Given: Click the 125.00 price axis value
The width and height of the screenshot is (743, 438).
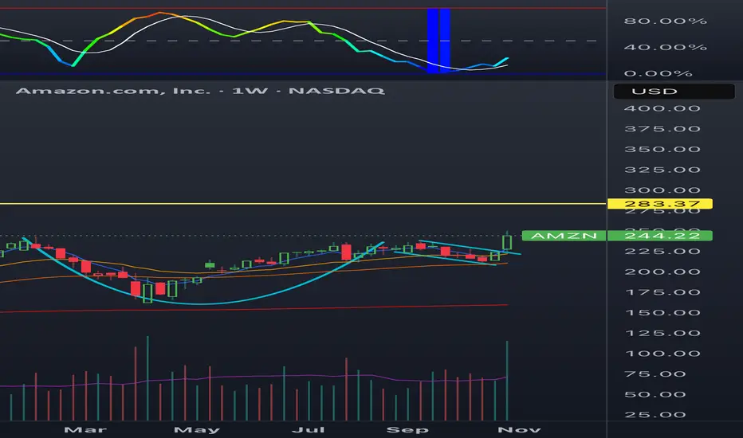Looking at the screenshot, I should [662, 334].
